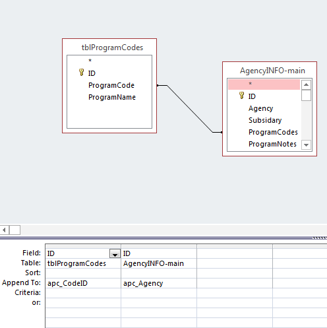The width and height of the screenshot is (327, 328).
Task: Select Subsidary field in AgencyINFO-main
Action: [x=265, y=120]
